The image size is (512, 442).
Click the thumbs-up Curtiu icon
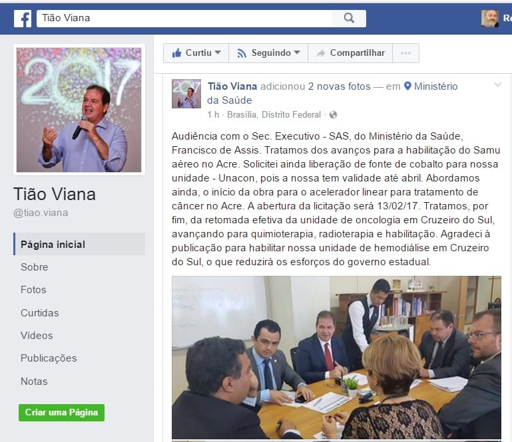pyautogui.click(x=176, y=53)
